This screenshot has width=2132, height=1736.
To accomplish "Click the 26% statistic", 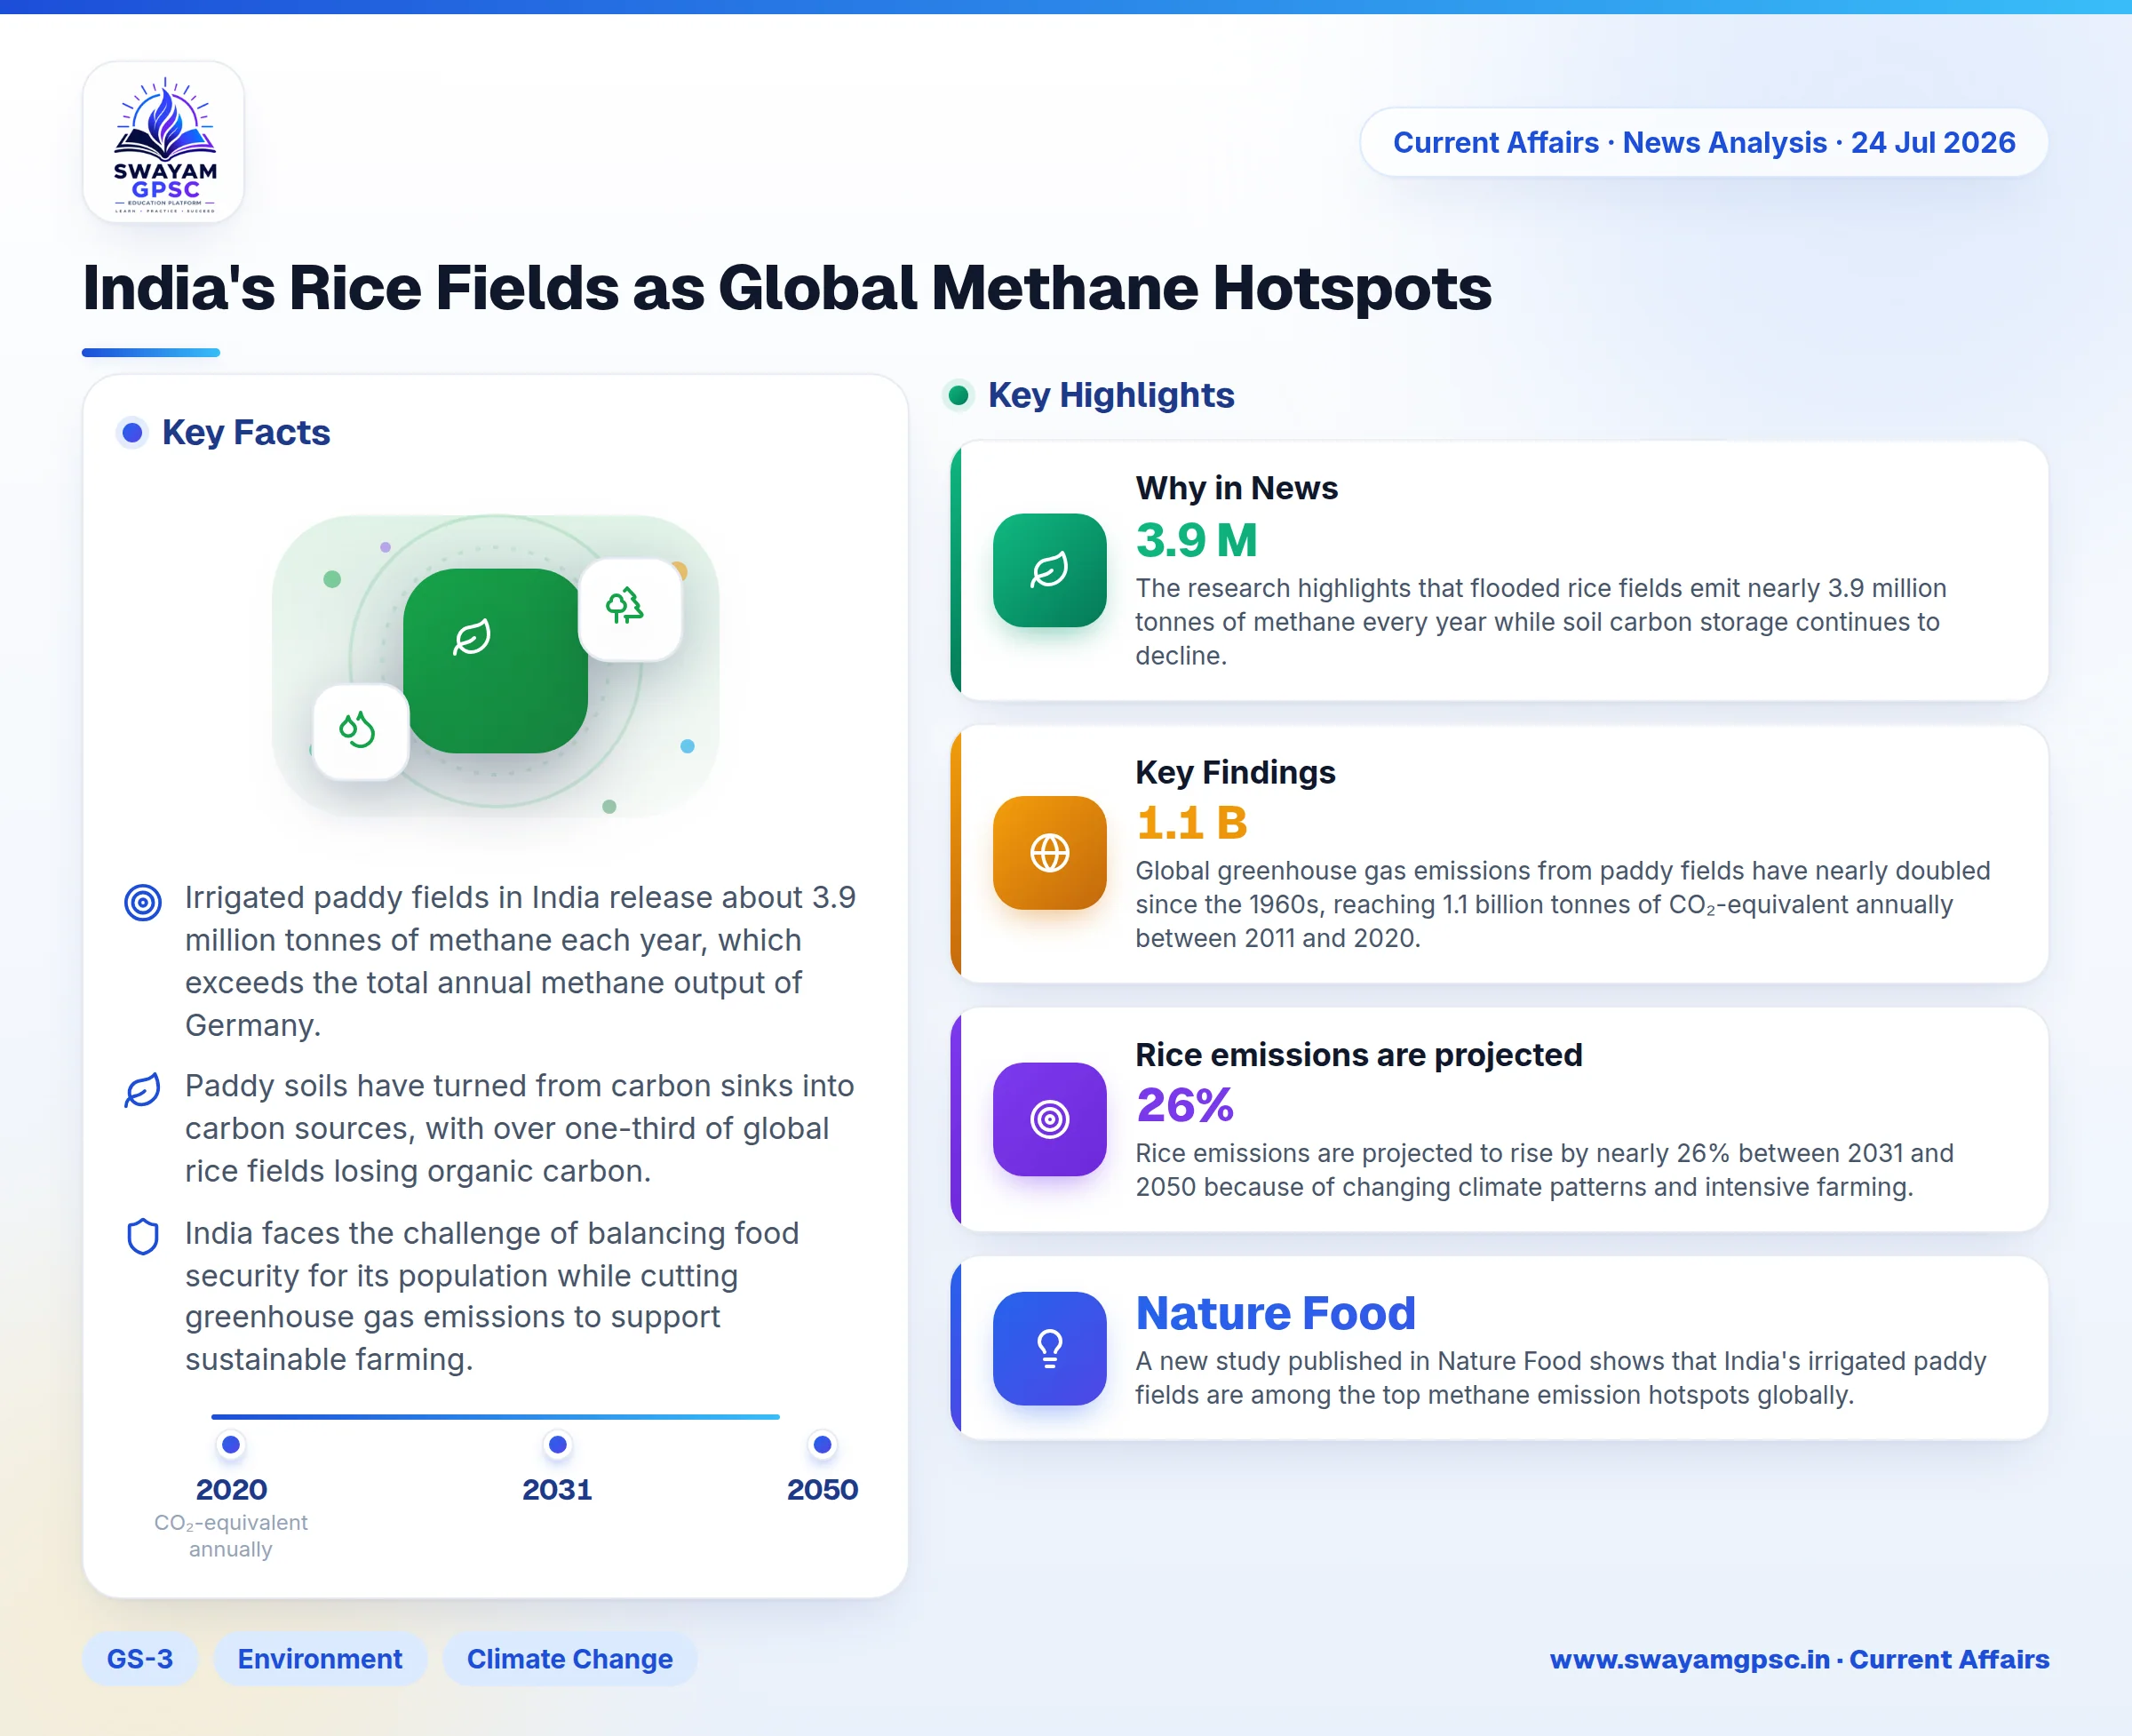I will coord(1185,1106).
